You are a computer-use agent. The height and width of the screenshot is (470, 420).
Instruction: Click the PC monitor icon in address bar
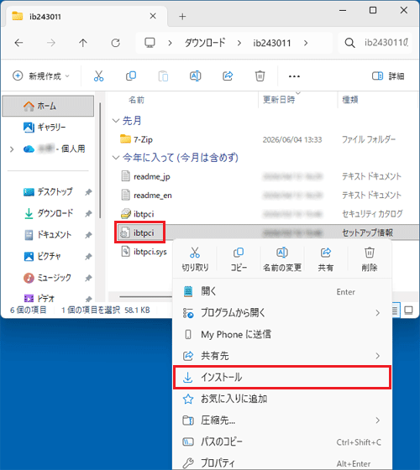[x=150, y=43]
